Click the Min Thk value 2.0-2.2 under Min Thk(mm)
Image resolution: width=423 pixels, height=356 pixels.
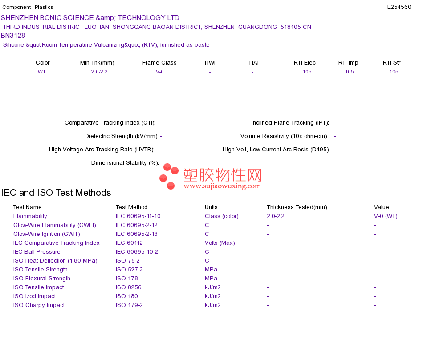(99, 72)
